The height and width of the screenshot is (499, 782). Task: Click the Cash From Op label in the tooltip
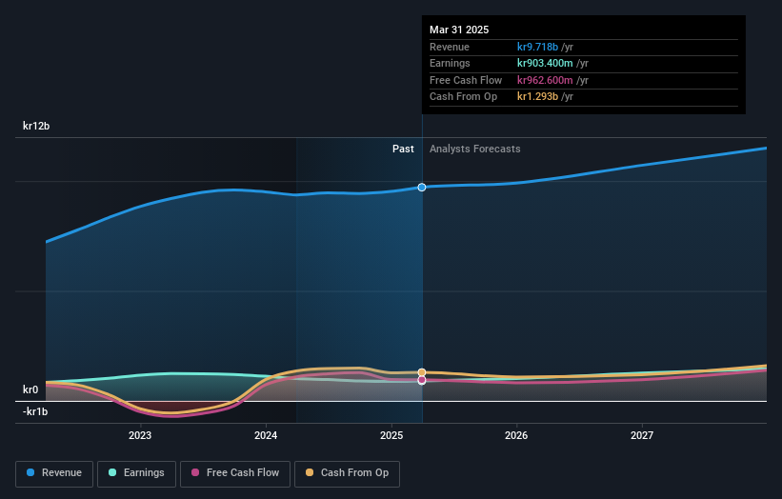click(463, 97)
